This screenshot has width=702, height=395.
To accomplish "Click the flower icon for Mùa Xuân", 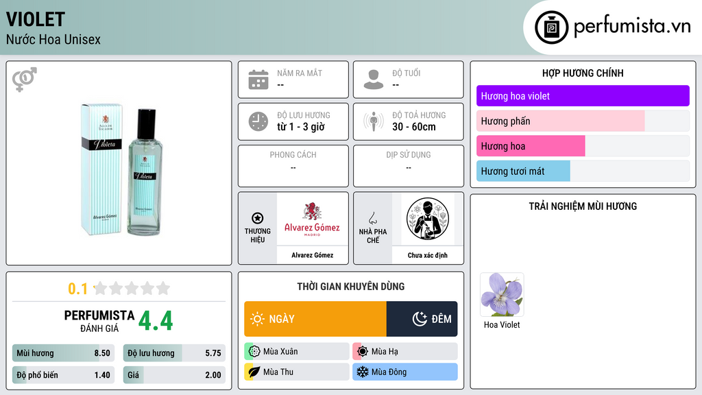I will click(x=254, y=352).
